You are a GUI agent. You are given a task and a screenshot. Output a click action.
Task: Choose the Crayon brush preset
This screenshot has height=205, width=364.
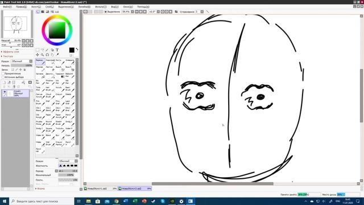point(60,96)
